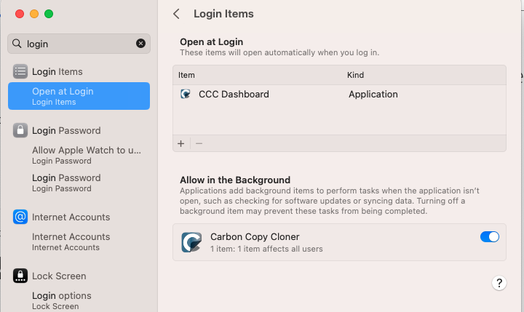Open Internet Accounts sub-result in sidebar
Screen dimensions: 524x312
click(x=71, y=241)
